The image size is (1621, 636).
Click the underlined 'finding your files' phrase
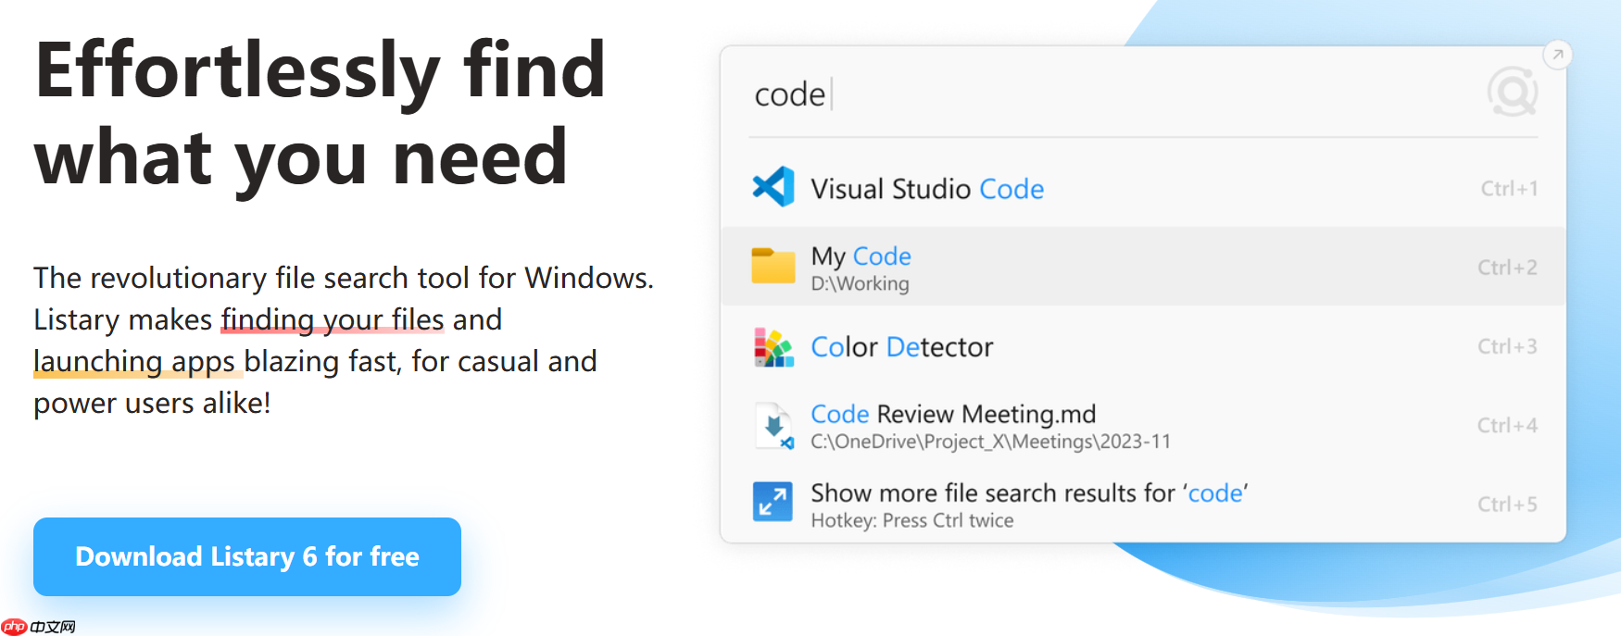point(333,319)
